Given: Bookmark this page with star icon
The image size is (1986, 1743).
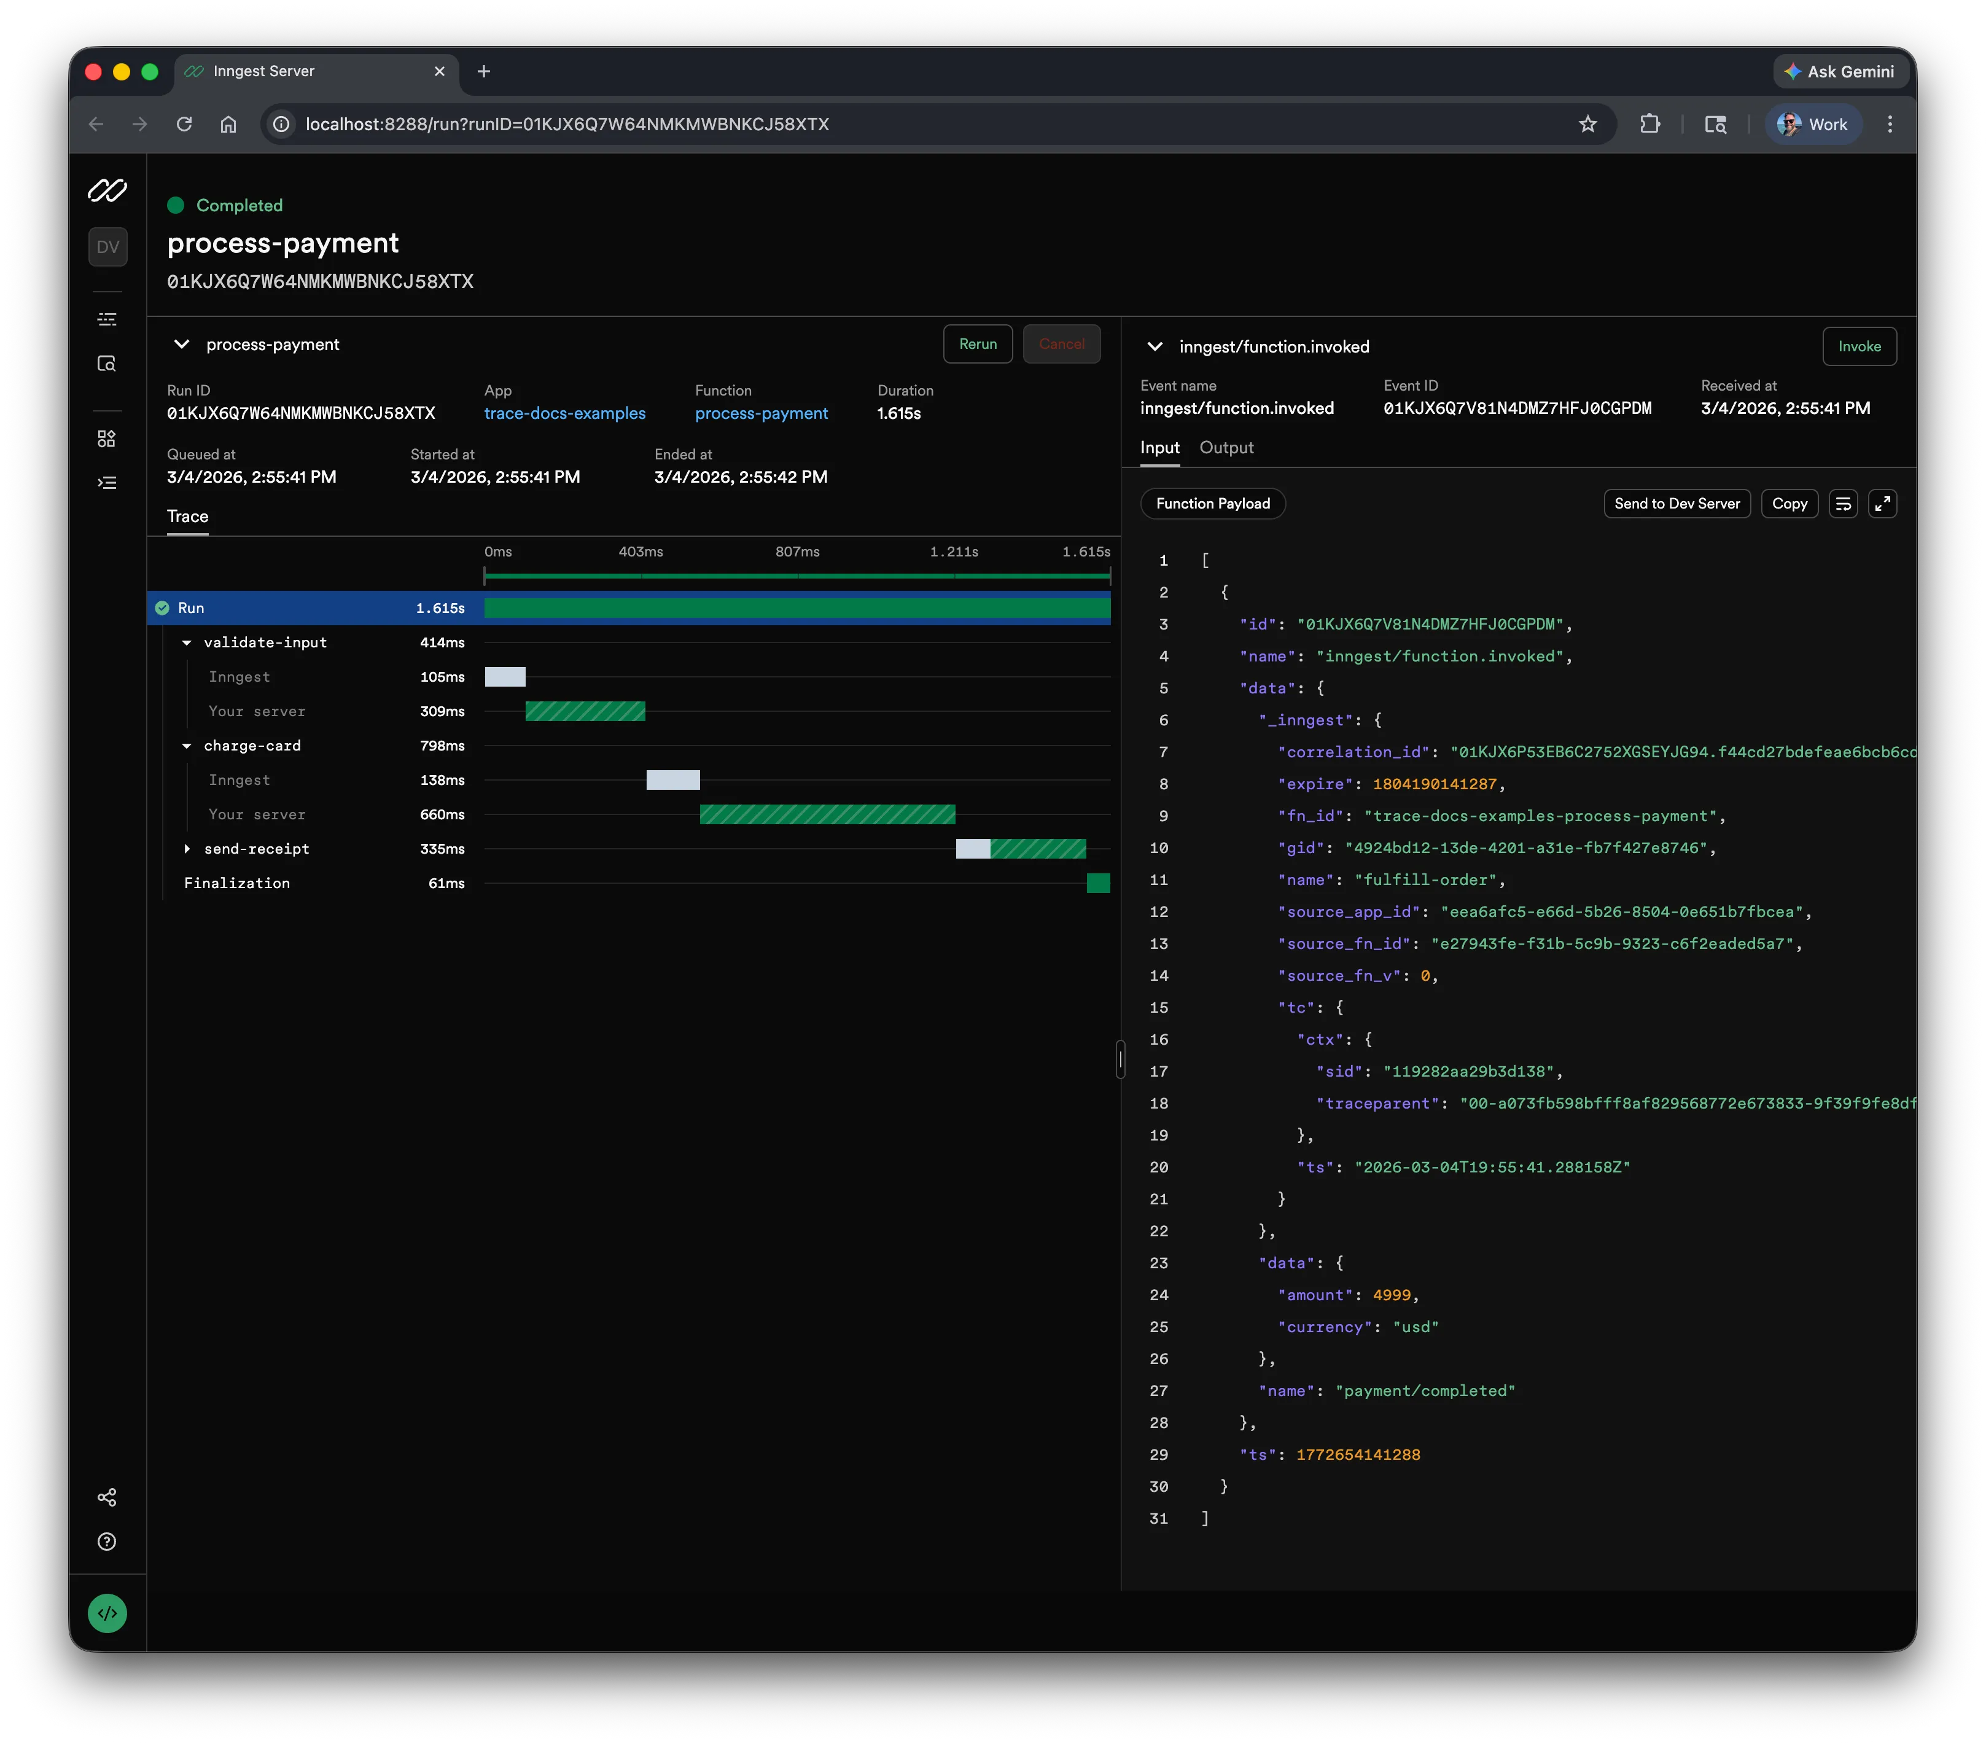Looking at the screenshot, I should 1587,124.
